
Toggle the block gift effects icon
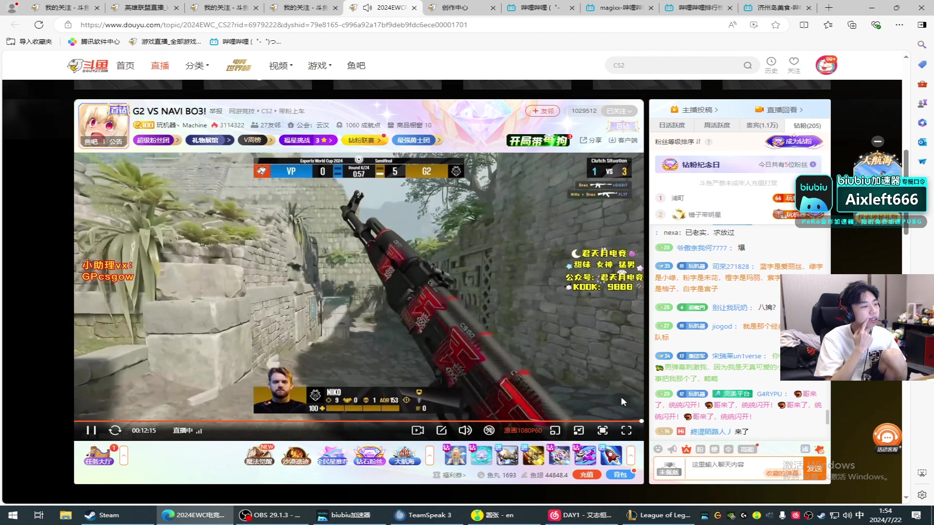coord(820,449)
